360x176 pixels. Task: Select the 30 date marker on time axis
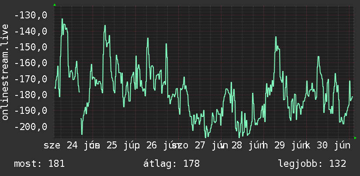tap(322, 145)
